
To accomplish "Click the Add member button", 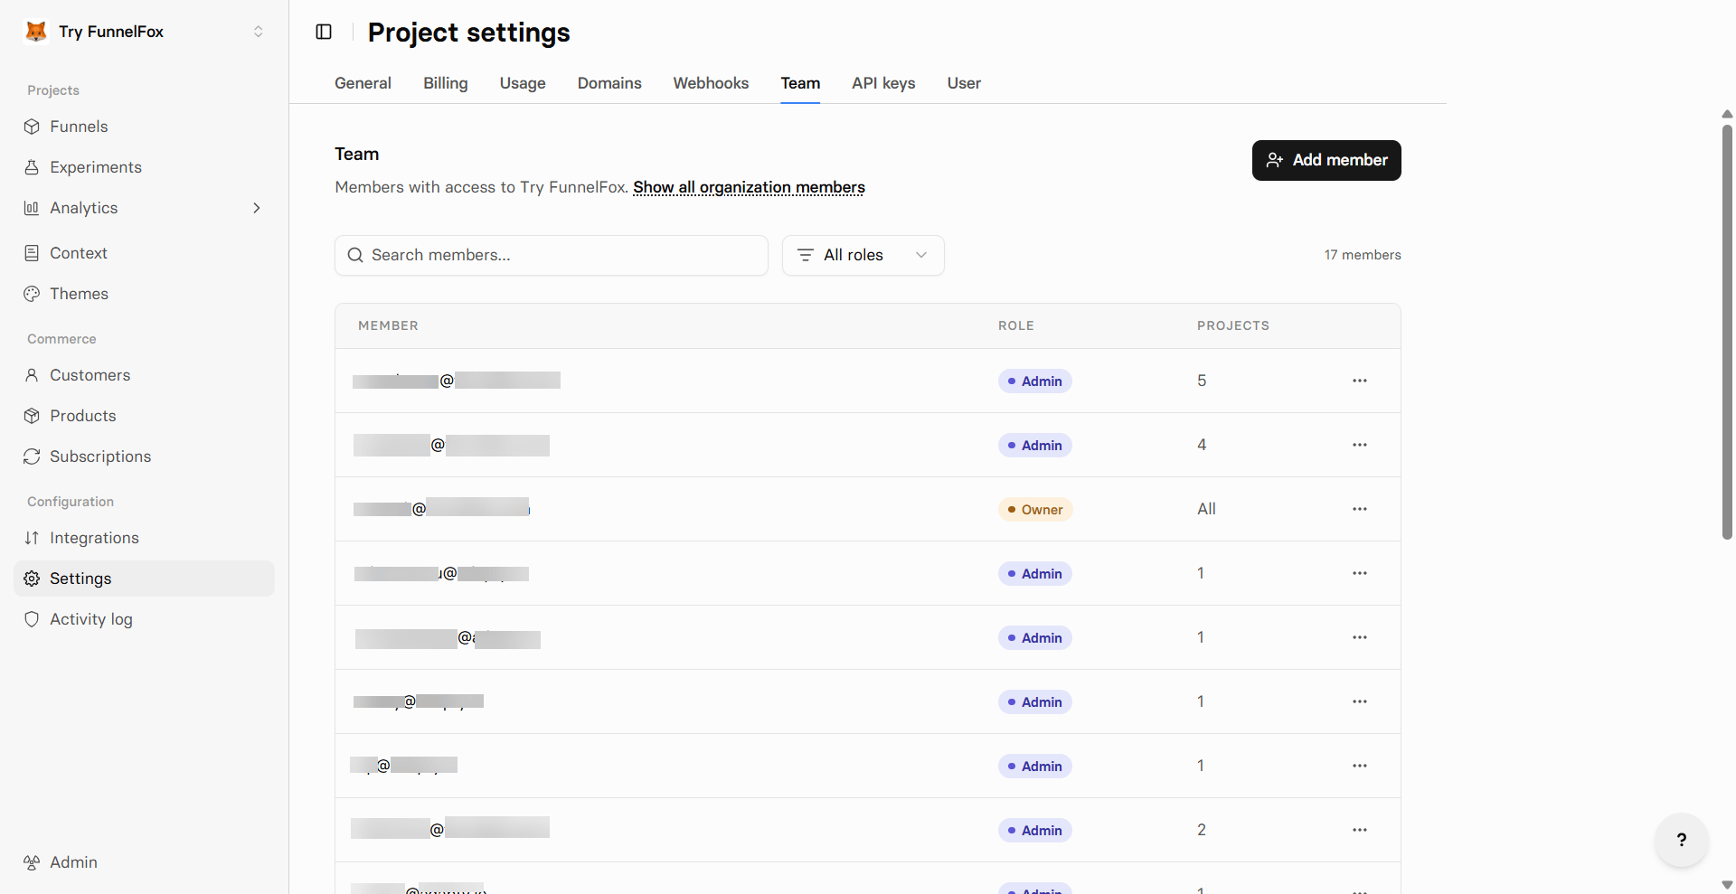I will [1326, 160].
